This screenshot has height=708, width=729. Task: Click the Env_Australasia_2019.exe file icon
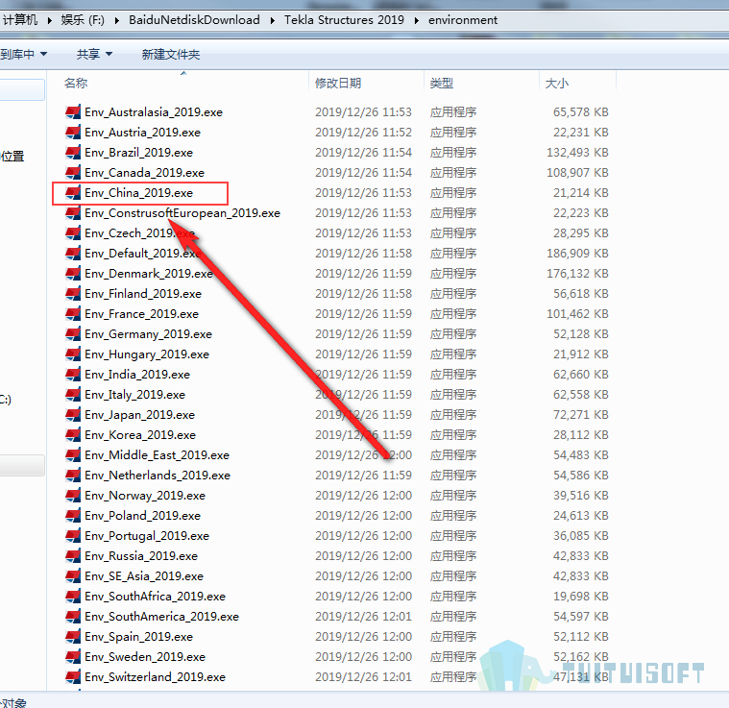[73, 112]
